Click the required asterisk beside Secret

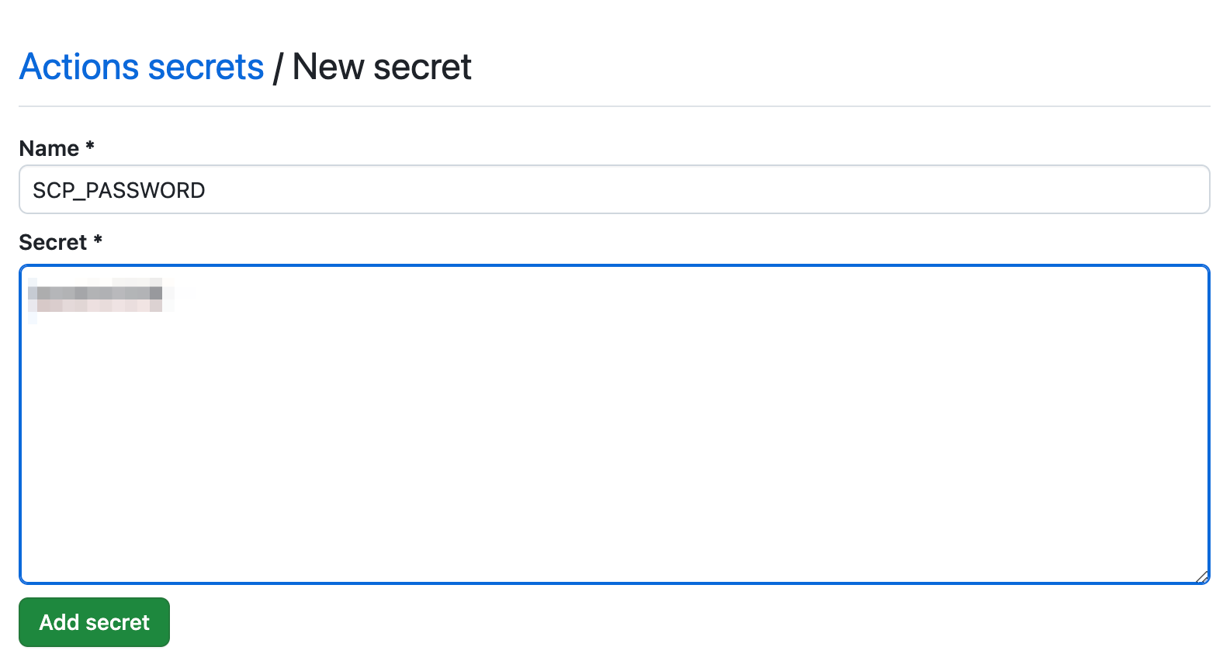[98, 240]
